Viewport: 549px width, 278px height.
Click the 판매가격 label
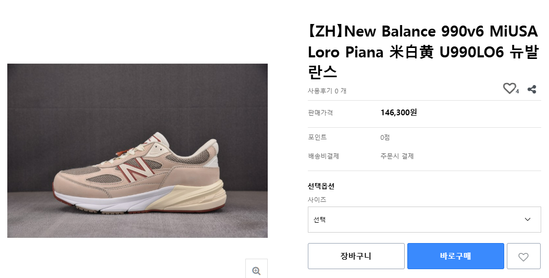(x=320, y=113)
